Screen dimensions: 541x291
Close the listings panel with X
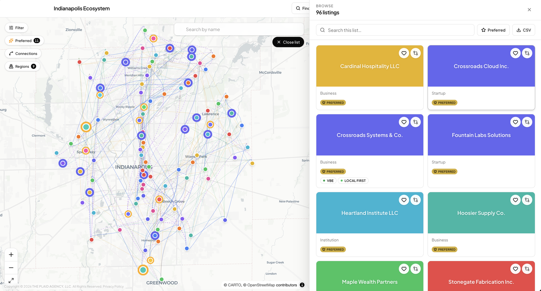[530, 10]
